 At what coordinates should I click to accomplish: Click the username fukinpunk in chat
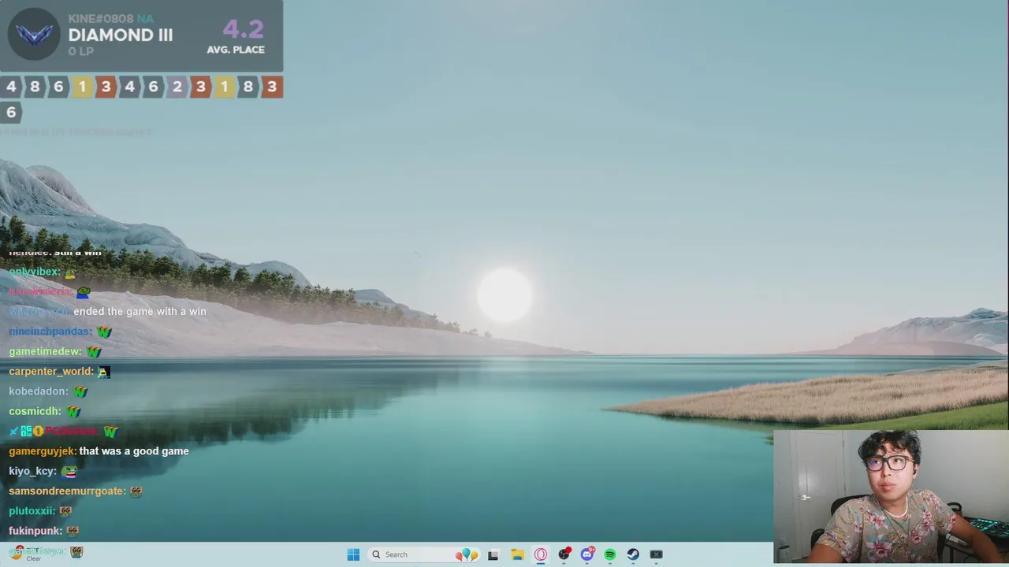(x=35, y=531)
